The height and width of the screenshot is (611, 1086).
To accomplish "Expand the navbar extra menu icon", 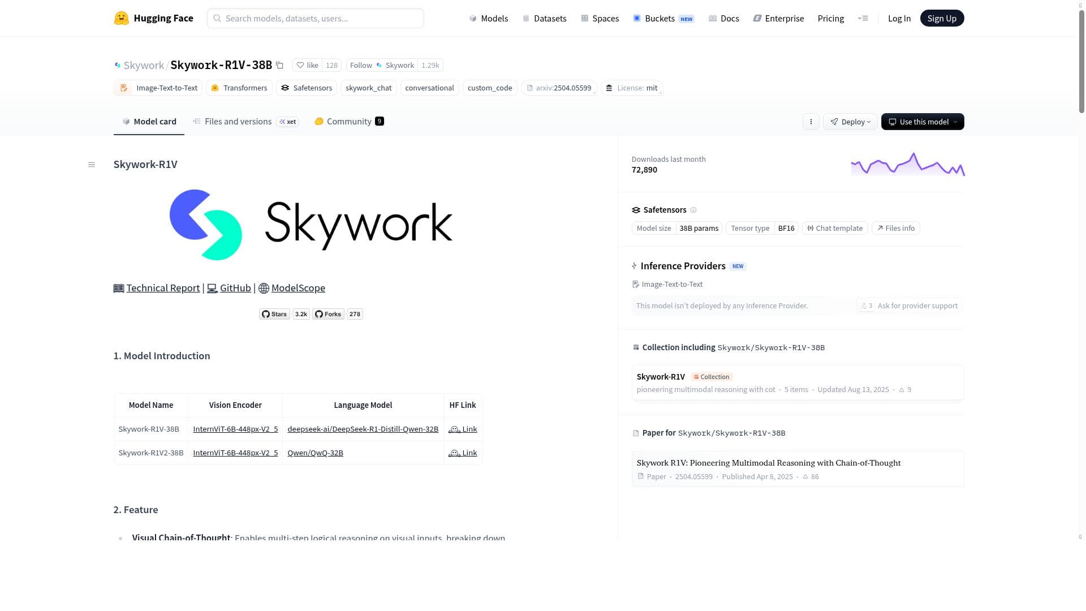I will pos(863,18).
